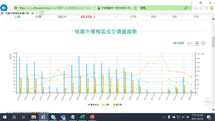Close the 桃園市楊梅區房價行情 tab
The height and width of the screenshot is (121, 215).
coord(37,13)
